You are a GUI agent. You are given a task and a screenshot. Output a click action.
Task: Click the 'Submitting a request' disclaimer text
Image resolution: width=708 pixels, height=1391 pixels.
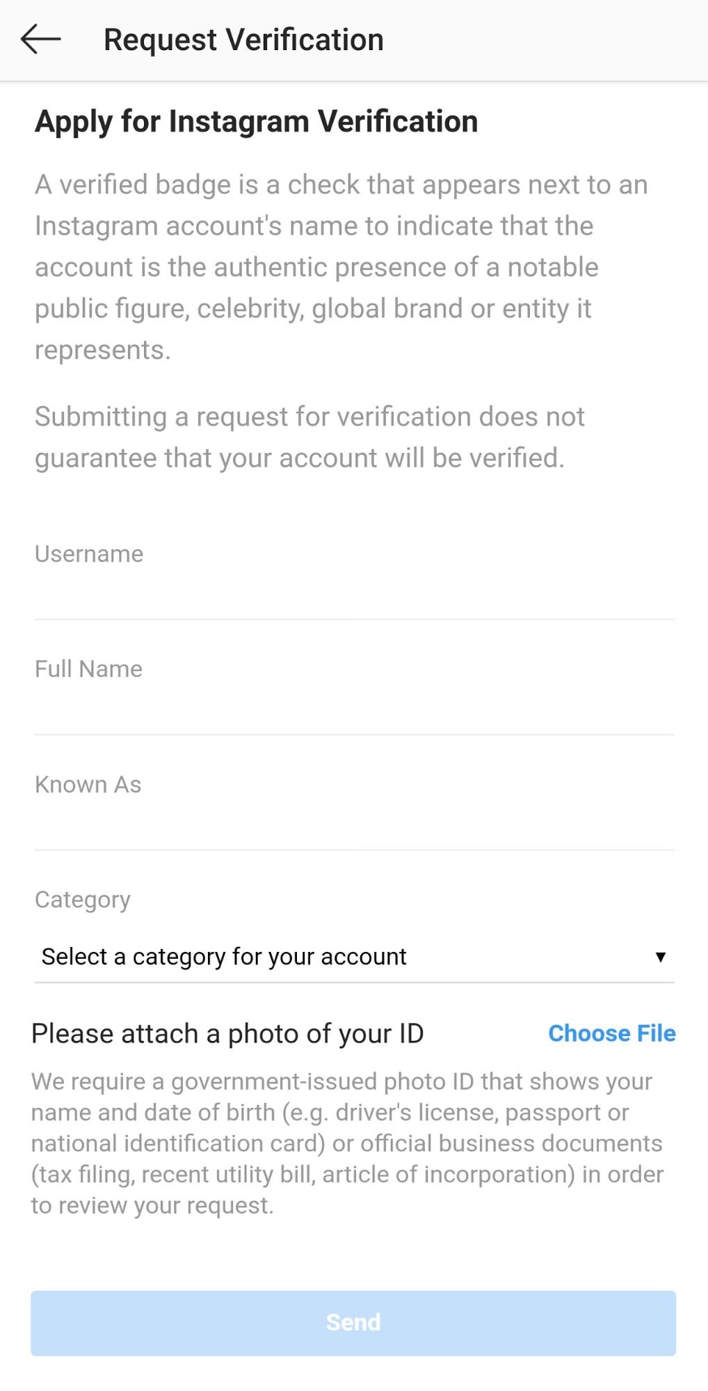(309, 437)
